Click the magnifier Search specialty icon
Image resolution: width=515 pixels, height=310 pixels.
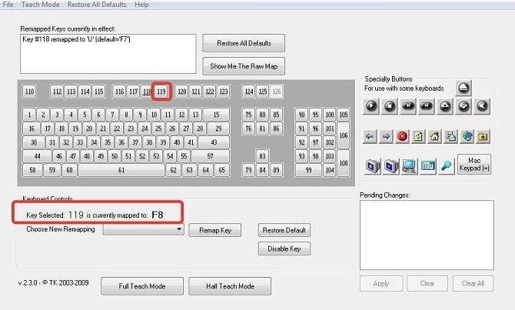pos(447,164)
